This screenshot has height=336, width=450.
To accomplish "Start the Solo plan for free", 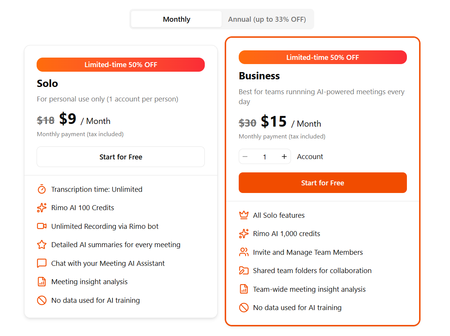I will [x=121, y=157].
